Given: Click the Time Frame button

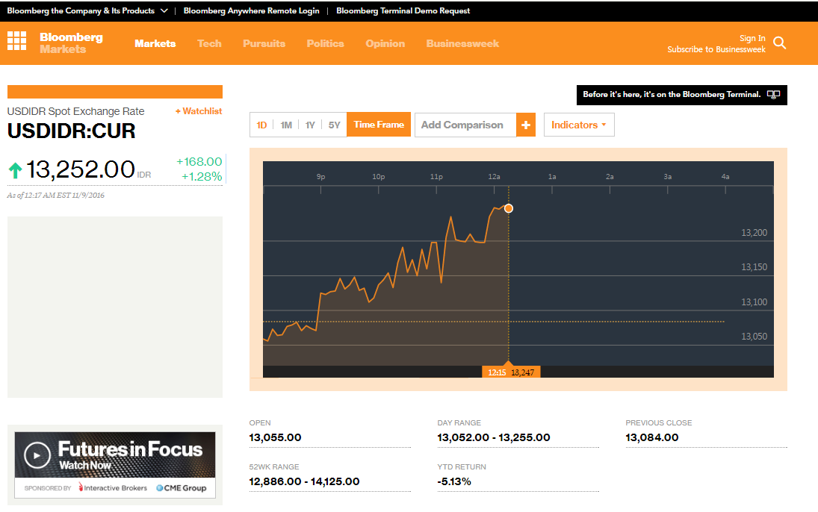Looking at the screenshot, I should click(x=379, y=125).
